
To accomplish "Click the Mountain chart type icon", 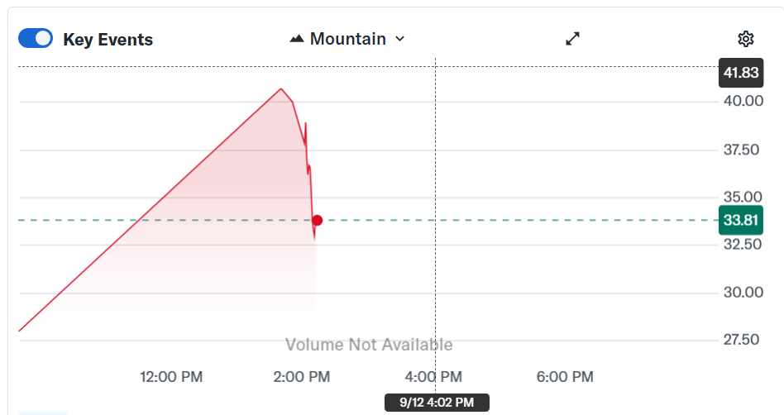I will (297, 39).
